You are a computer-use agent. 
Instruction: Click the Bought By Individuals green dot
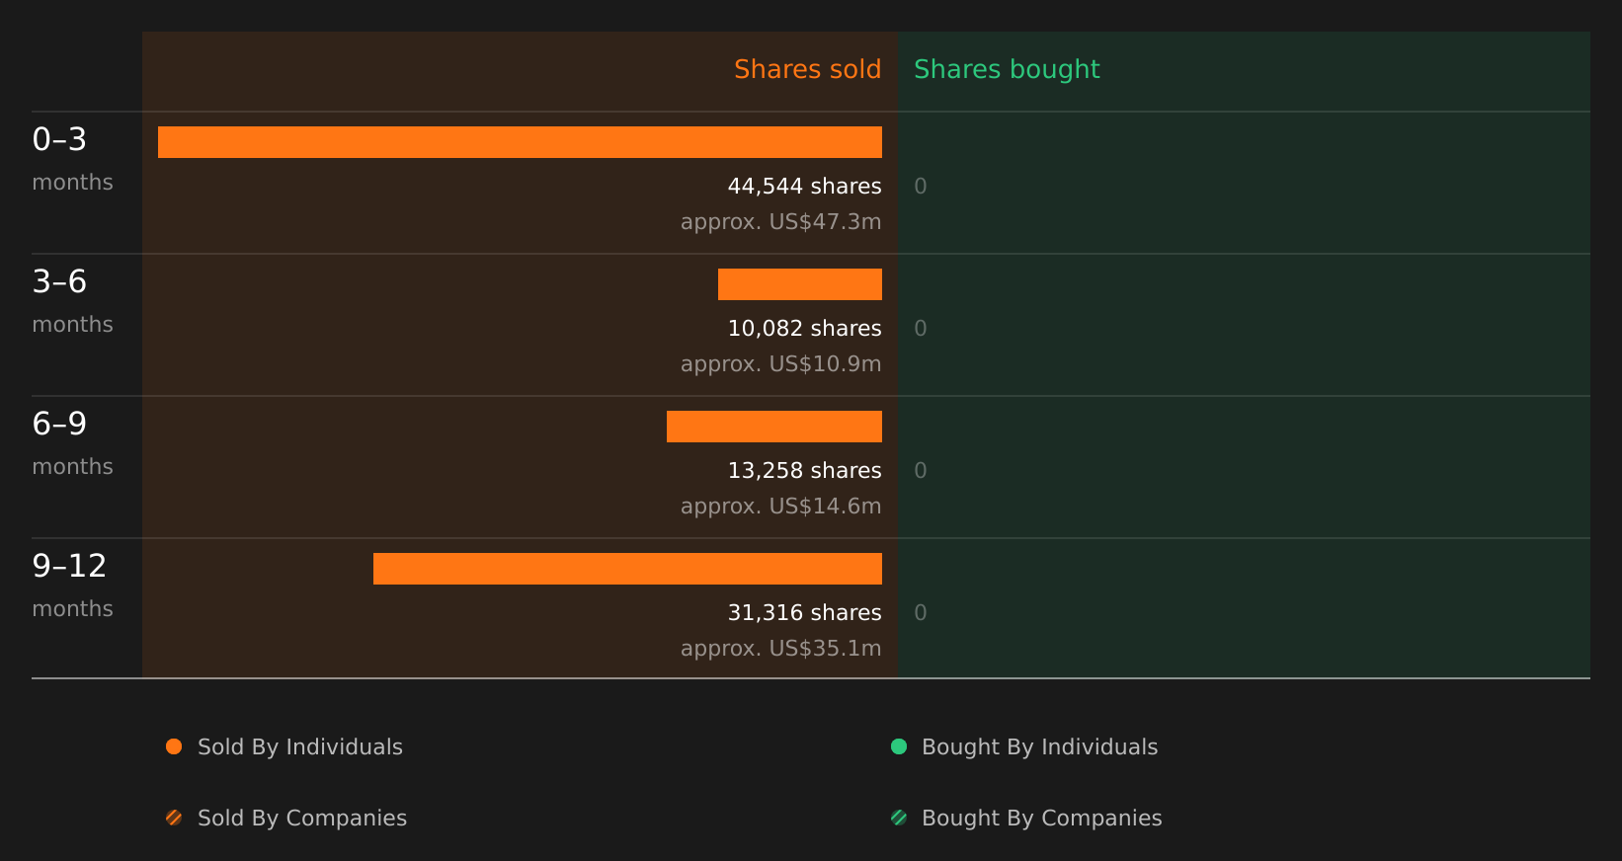[x=899, y=746]
